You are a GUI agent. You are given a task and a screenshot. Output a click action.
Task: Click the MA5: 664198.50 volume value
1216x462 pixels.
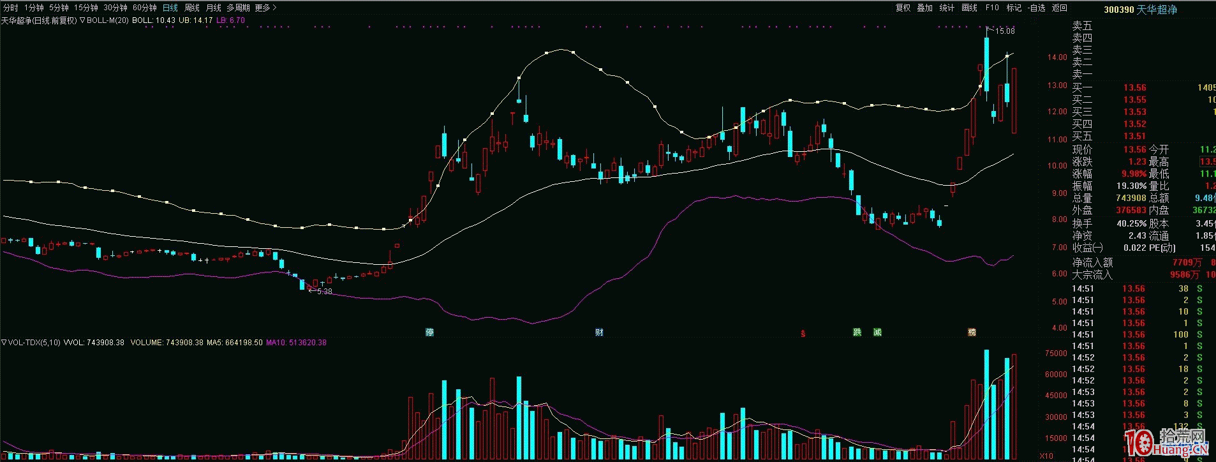[x=235, y=343]
